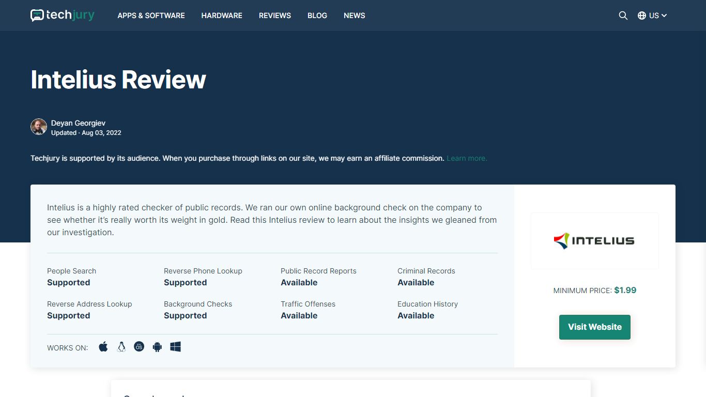The image size is (706, 397).
Task: Click the Linux penguin icon
Action: coord(121,347)
